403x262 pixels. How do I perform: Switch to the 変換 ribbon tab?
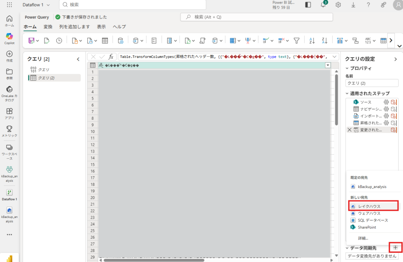coord(48,27)
